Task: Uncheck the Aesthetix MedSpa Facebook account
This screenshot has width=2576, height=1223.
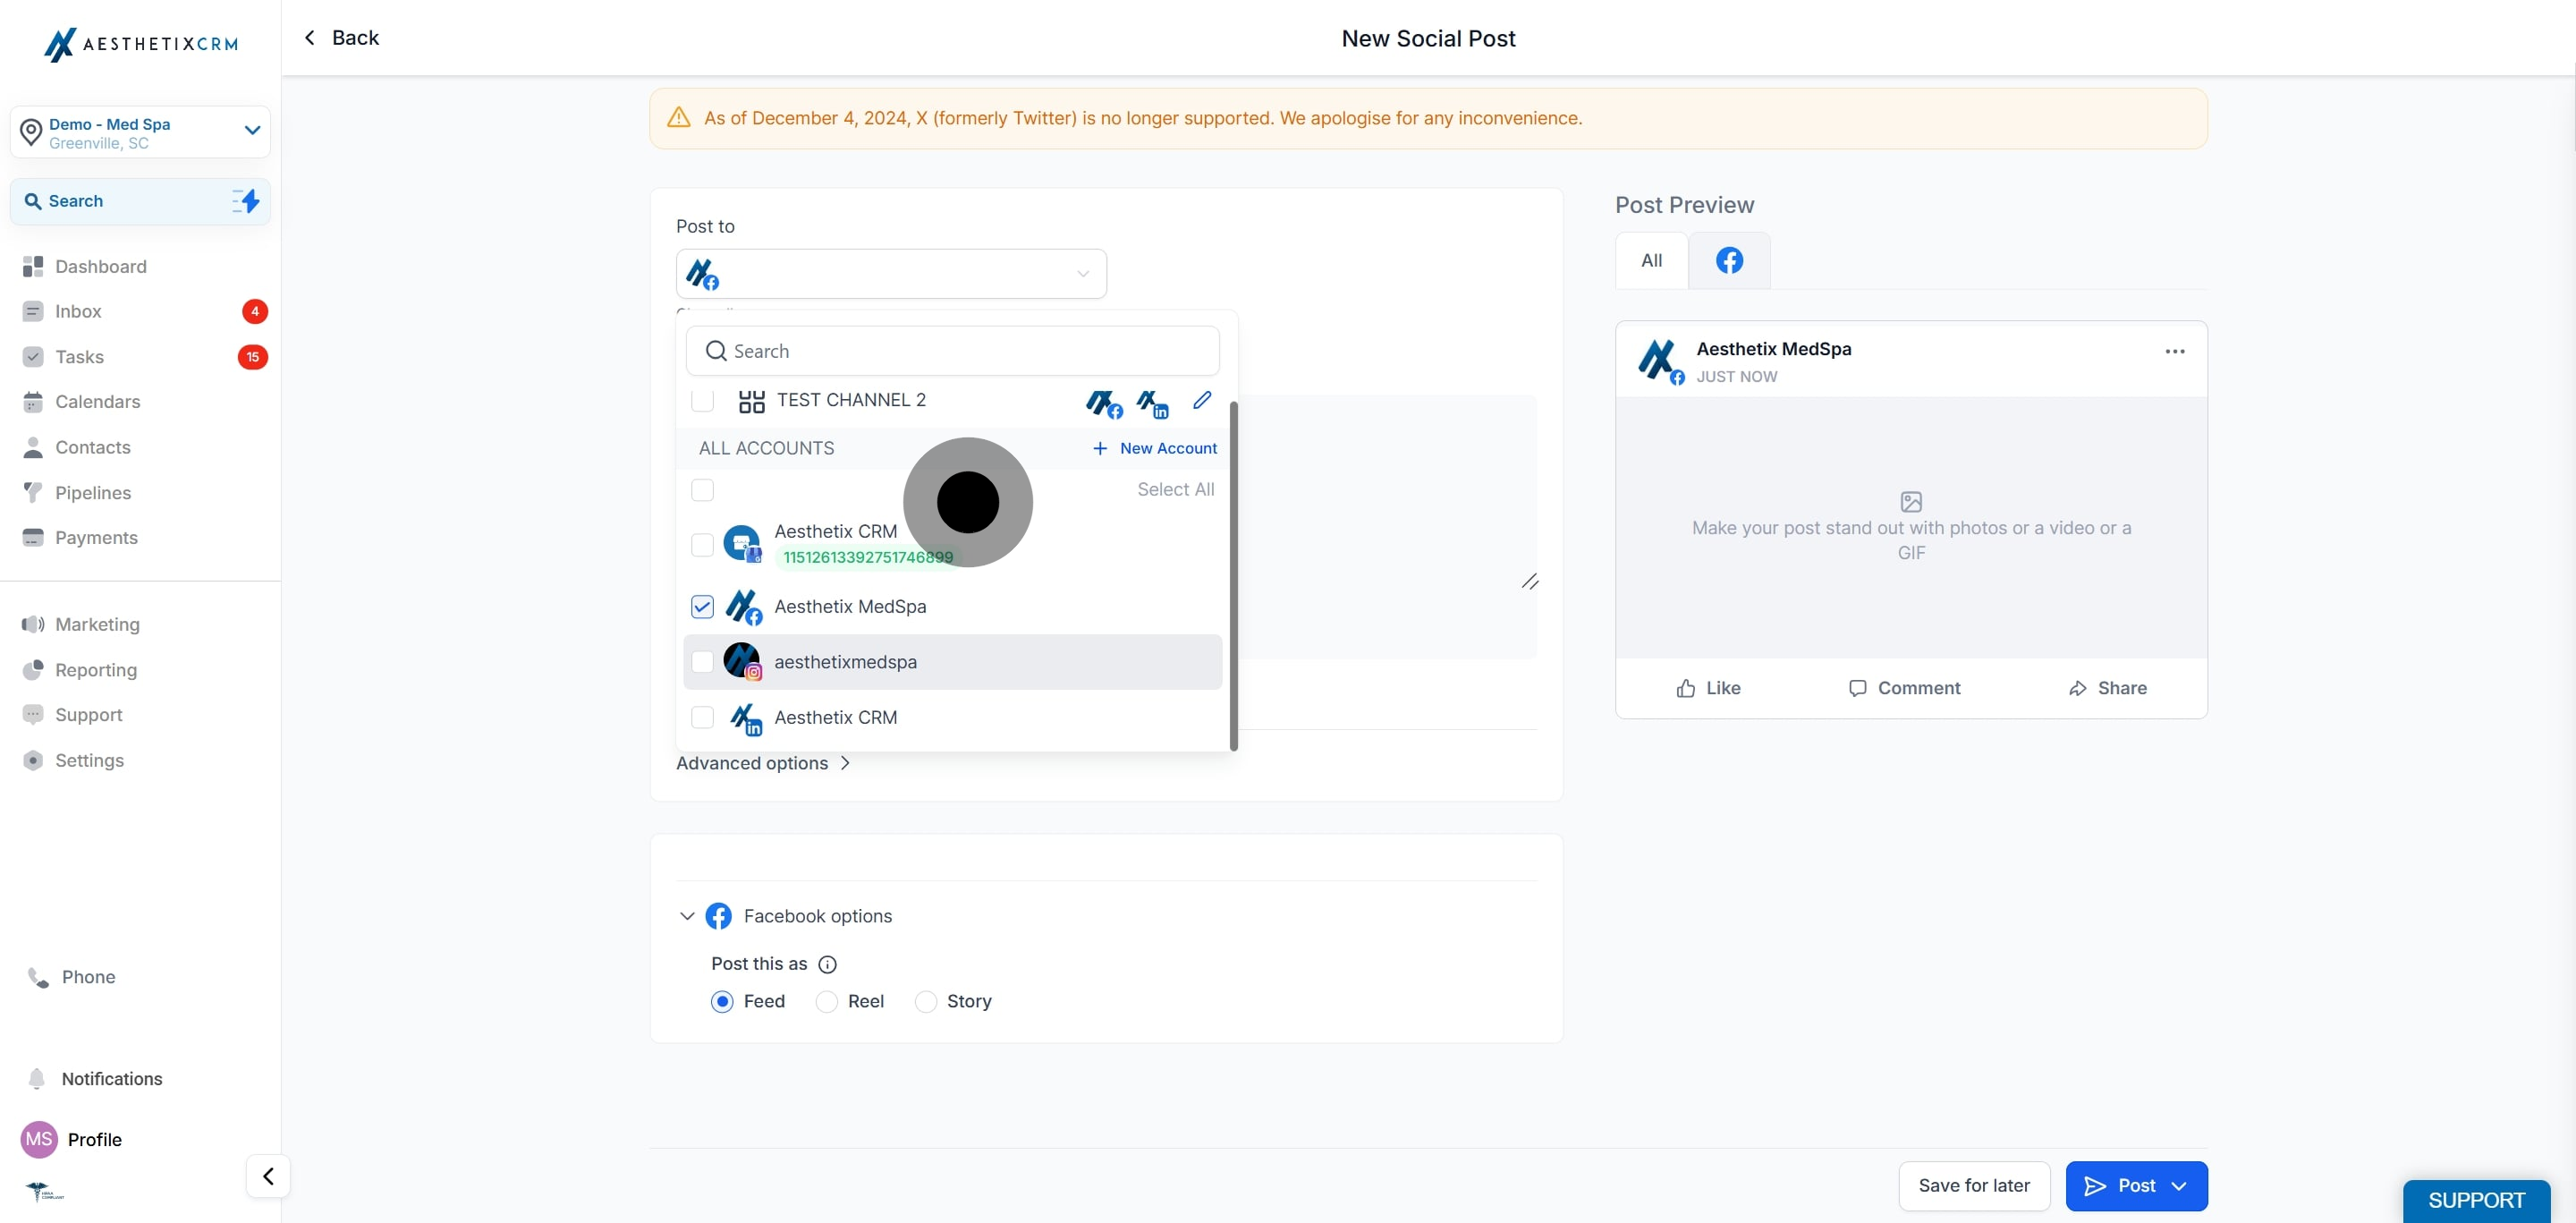Action: 702,607
